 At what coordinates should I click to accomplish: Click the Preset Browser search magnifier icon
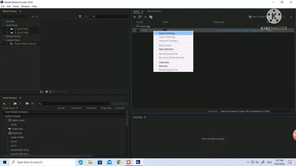[40, 104]
